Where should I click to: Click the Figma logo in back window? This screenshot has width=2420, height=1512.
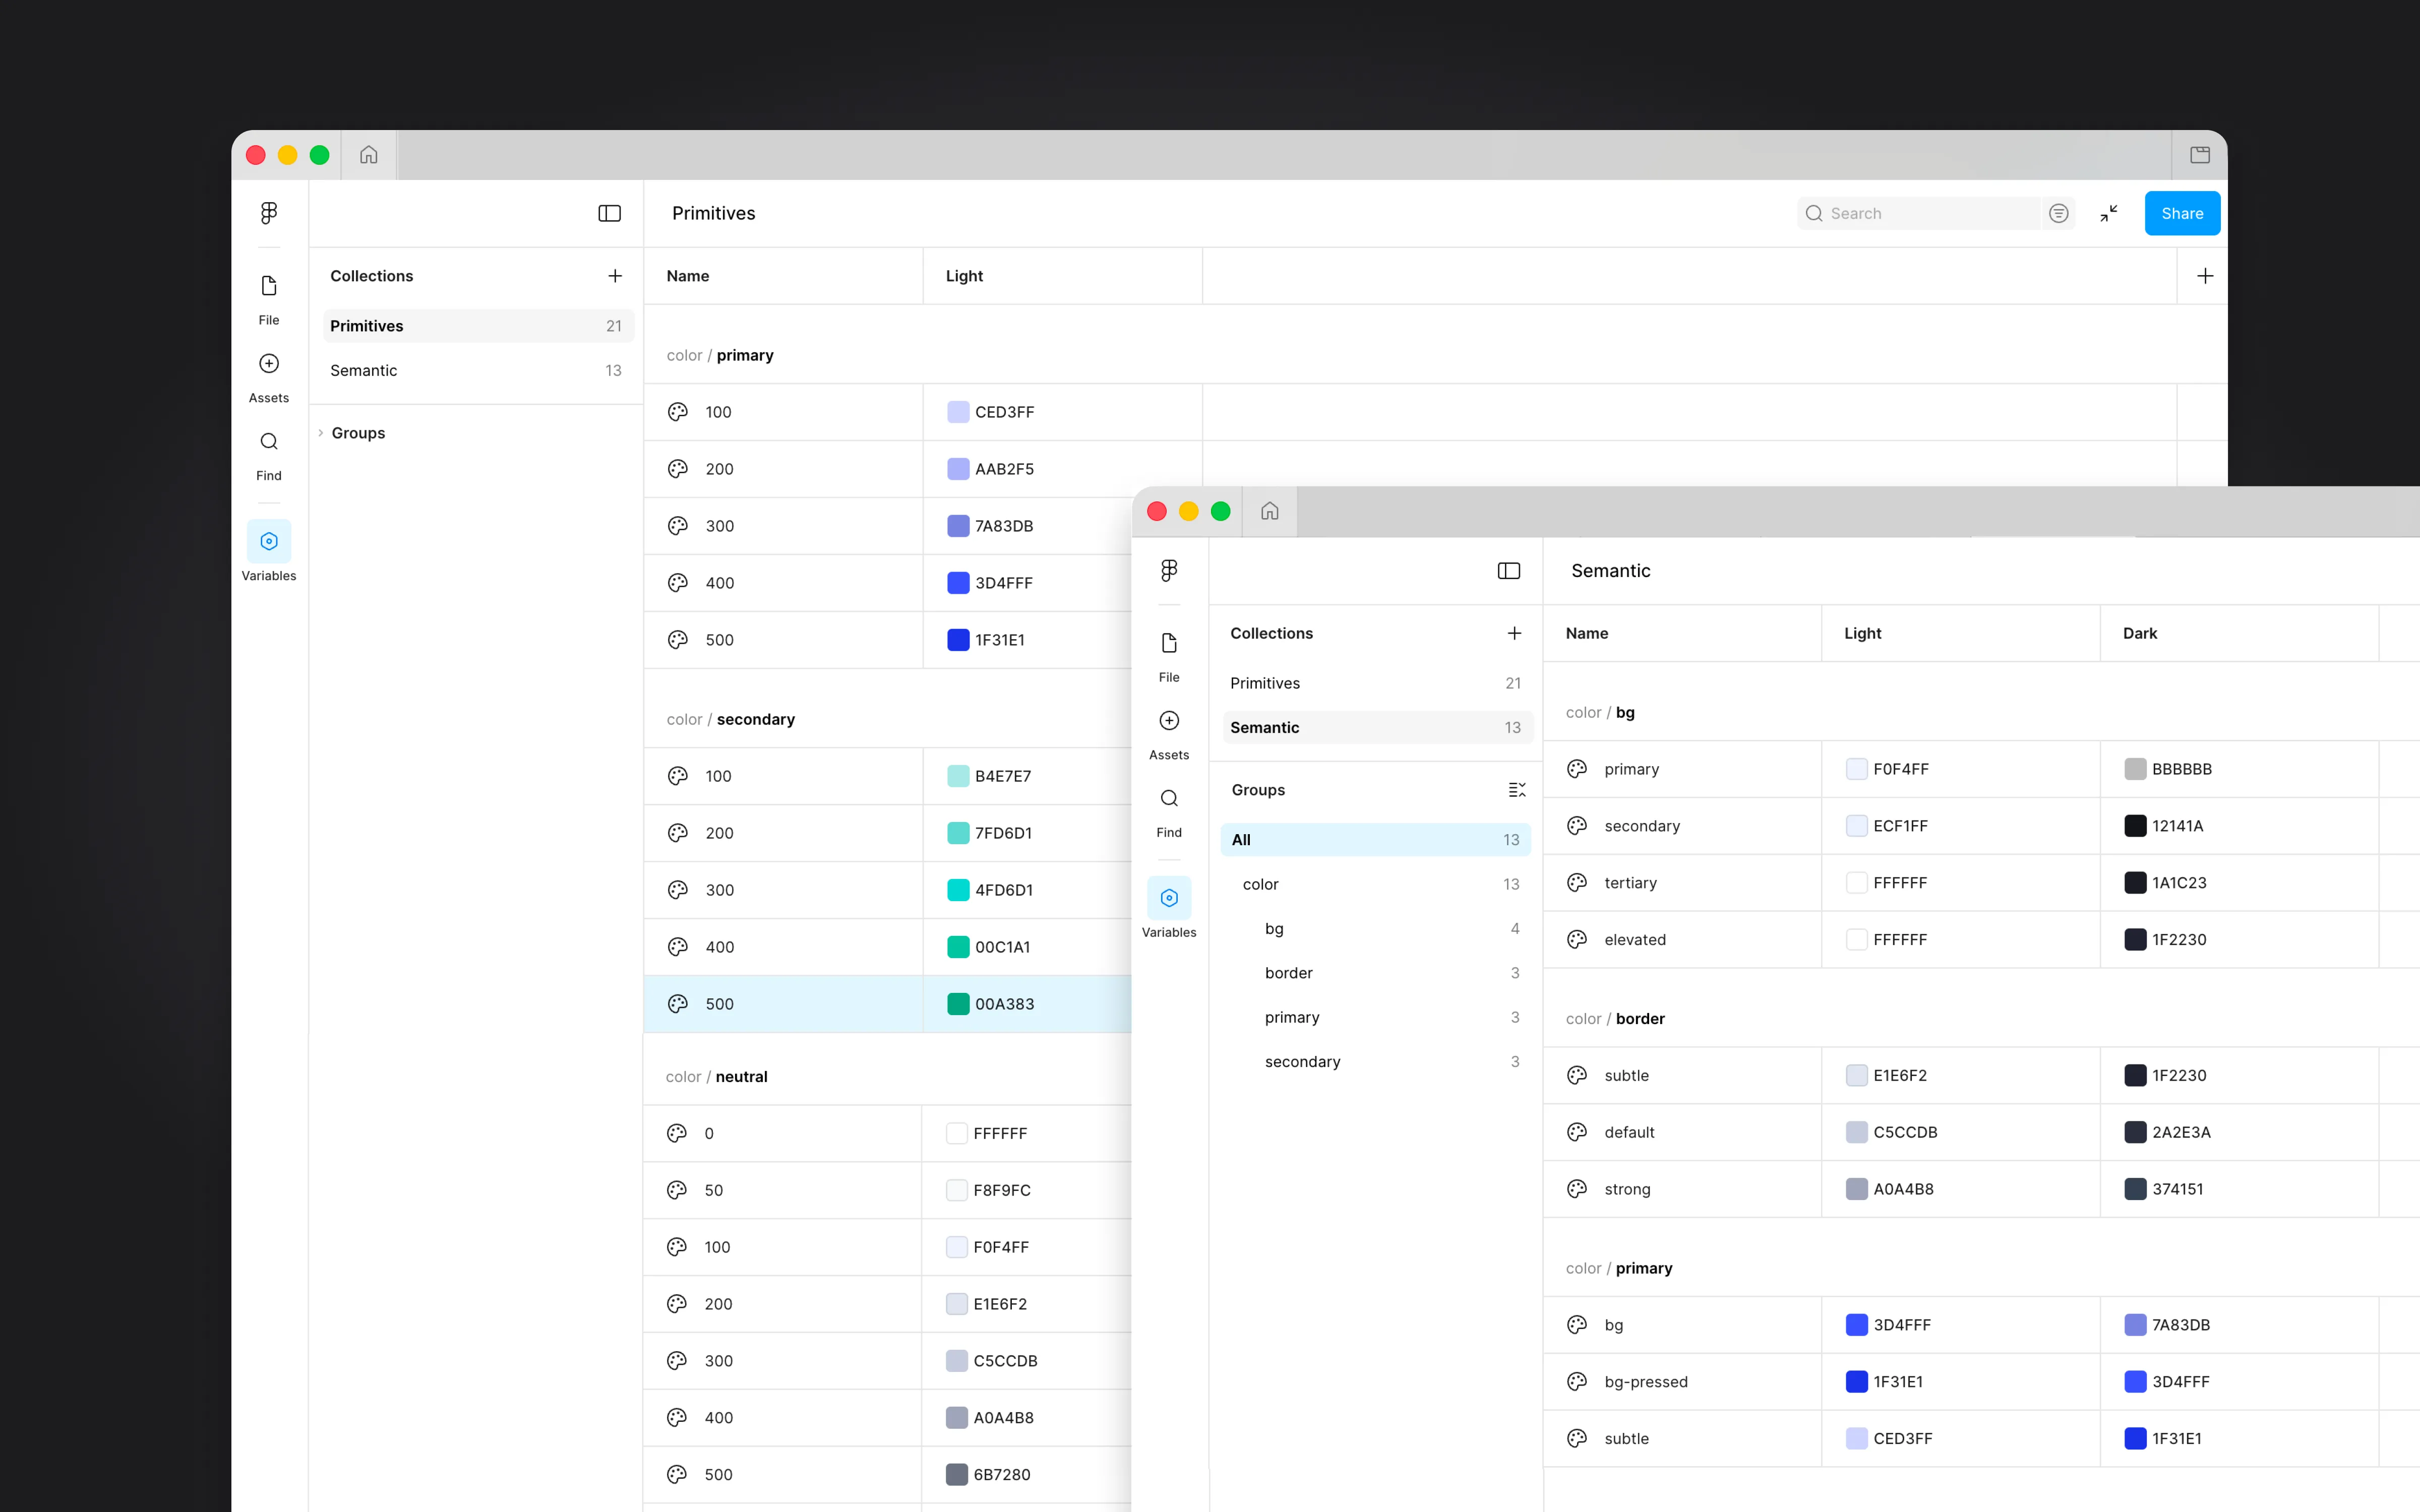point(269,213)
